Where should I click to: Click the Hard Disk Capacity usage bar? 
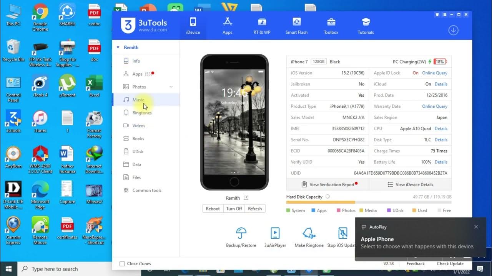coord(369,202)
